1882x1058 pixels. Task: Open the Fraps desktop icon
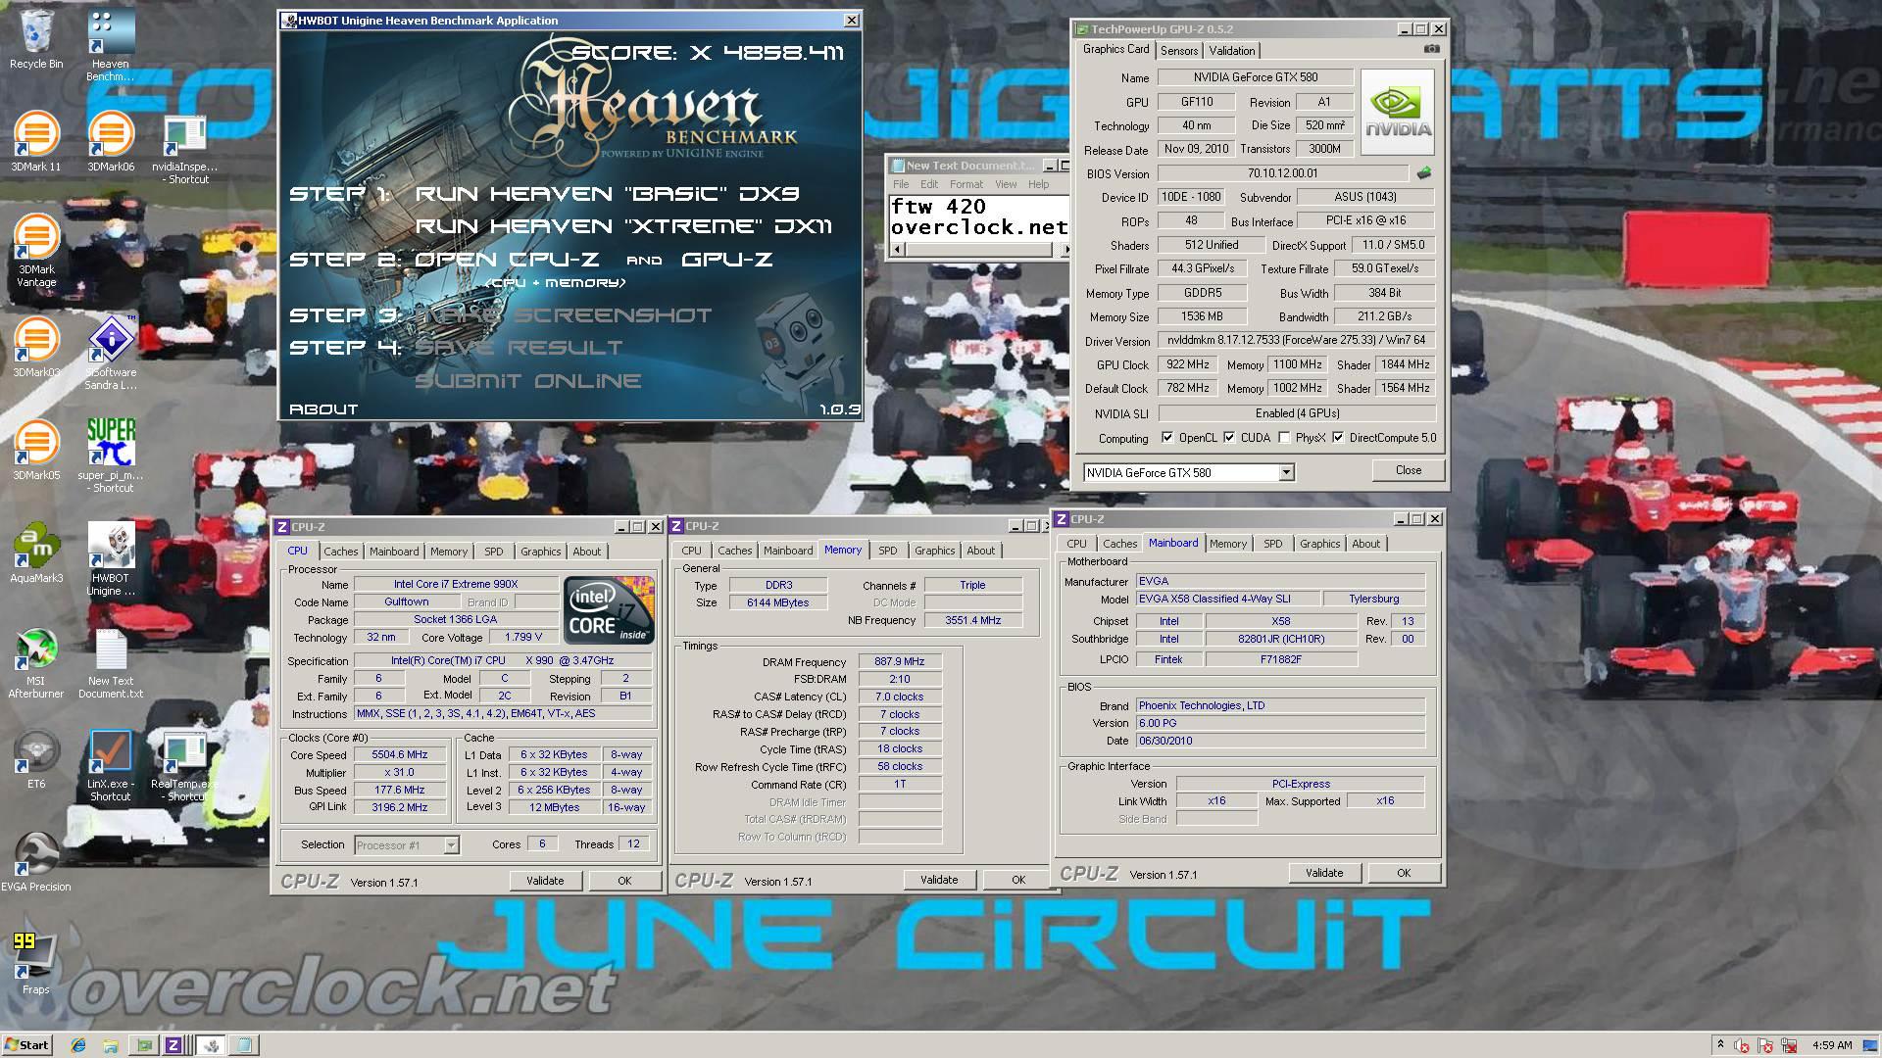click(36, 965)
